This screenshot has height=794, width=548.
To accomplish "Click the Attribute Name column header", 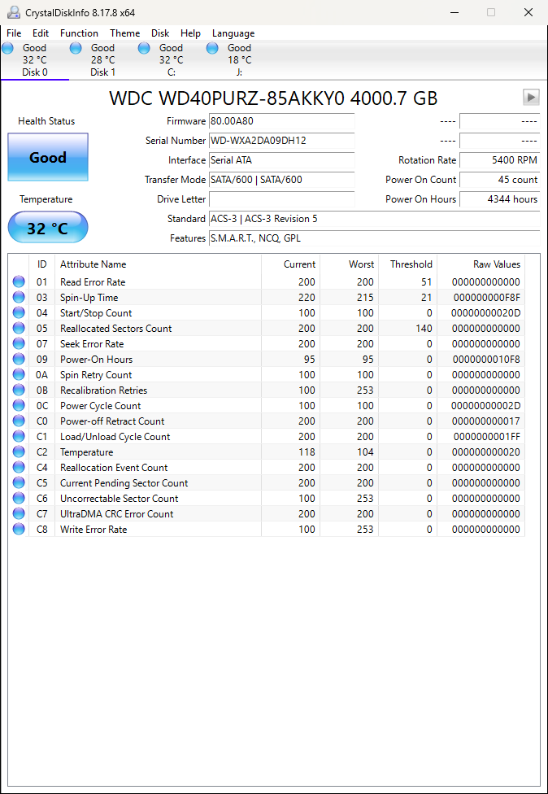I will point(158,264).
